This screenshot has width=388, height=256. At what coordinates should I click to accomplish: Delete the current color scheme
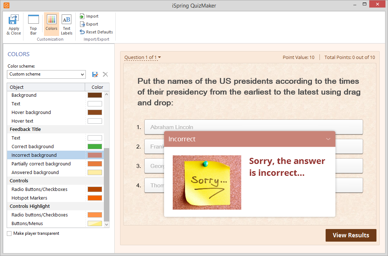[105, 74]
